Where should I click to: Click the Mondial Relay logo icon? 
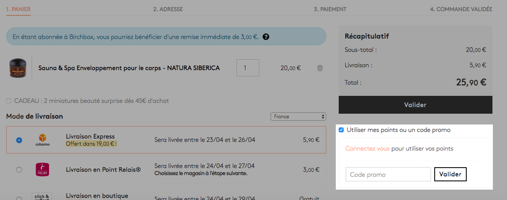tap(42, 169)
